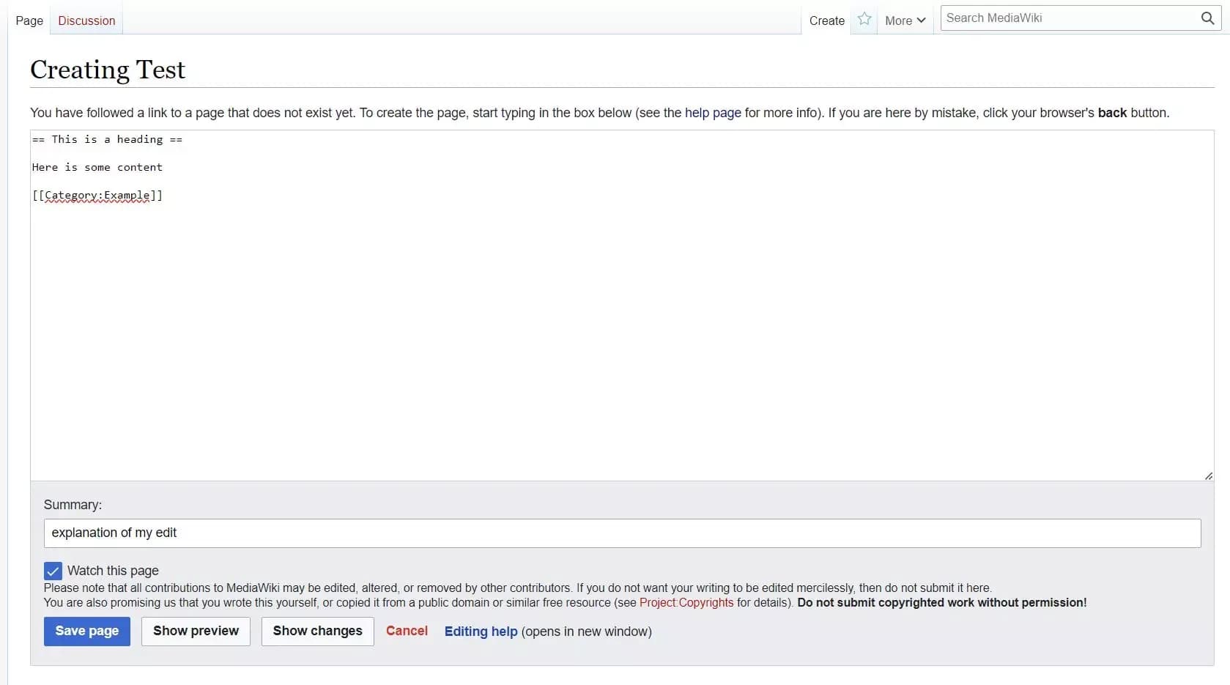Expand the More dropdown menu
This screenshot has height=685, width=1230.
pos(904,21)
